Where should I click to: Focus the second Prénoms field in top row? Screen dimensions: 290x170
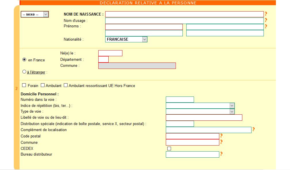coord(225,27)
